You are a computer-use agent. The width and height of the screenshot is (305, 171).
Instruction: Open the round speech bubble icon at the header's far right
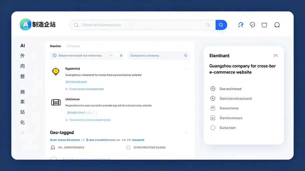(x=277, y=25)
